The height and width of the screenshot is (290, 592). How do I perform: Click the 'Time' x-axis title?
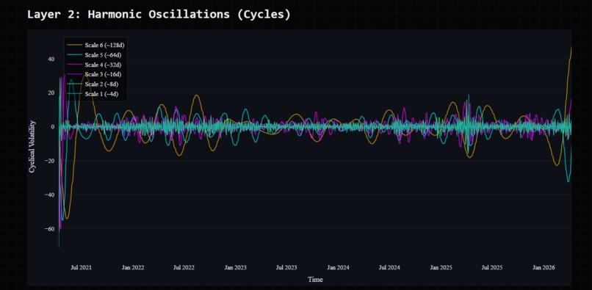315,280
